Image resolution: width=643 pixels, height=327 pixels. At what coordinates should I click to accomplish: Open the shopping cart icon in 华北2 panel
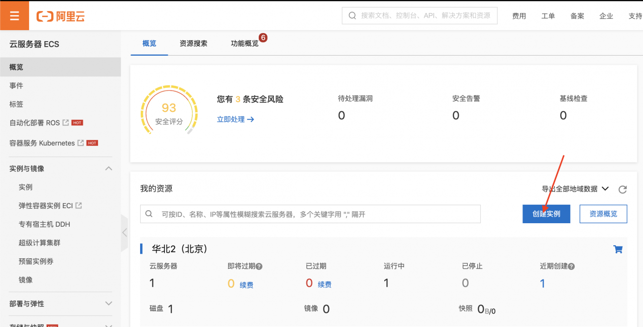click(x=617, y=249)
